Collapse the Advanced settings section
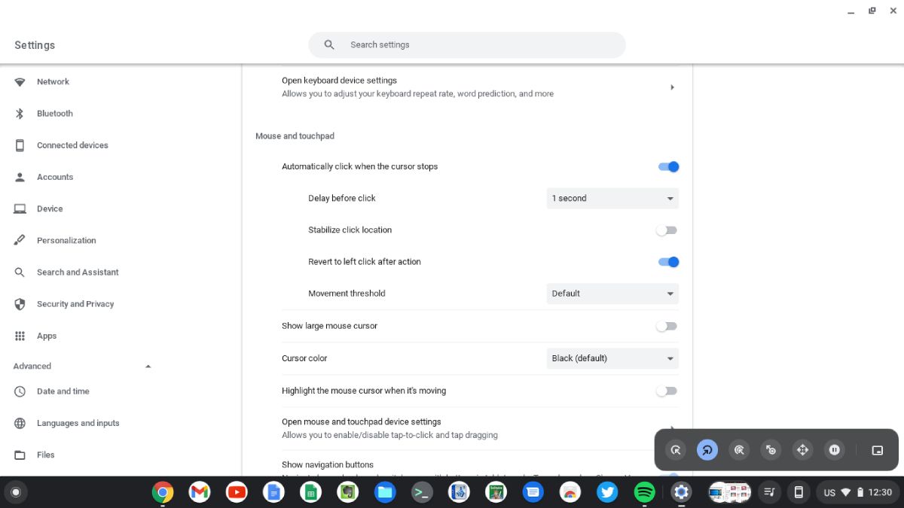 [x=148, y=366]
